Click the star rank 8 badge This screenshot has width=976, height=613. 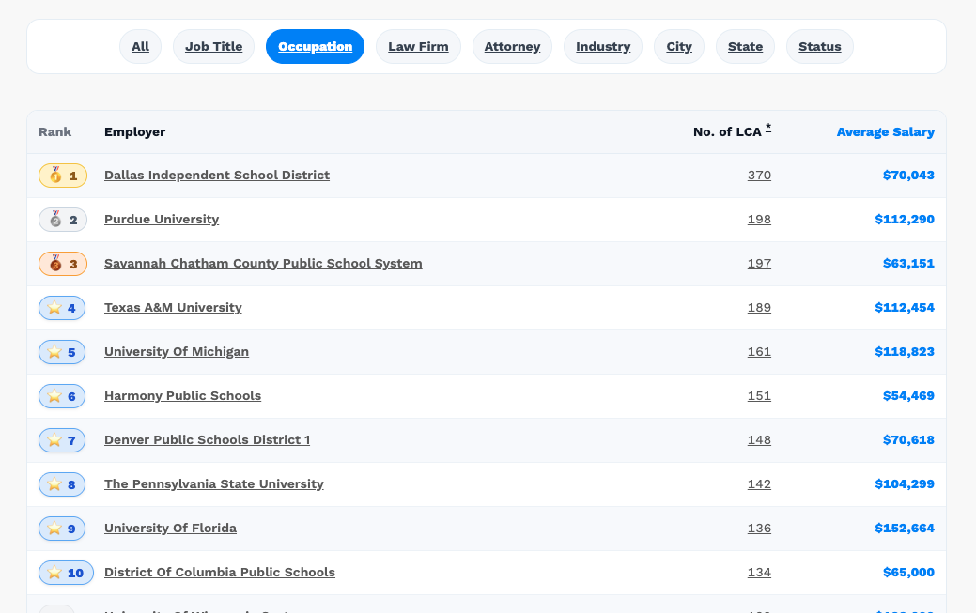coord(62,484)
